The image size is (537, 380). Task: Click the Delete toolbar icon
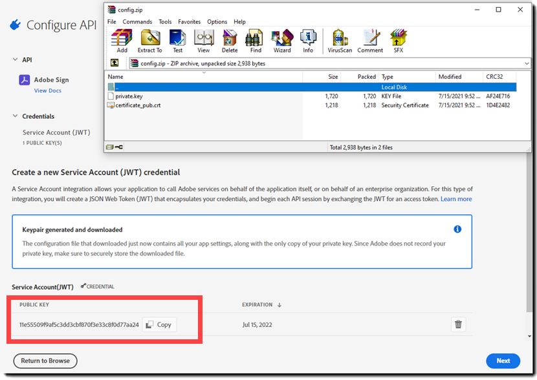tap(230, 41)
